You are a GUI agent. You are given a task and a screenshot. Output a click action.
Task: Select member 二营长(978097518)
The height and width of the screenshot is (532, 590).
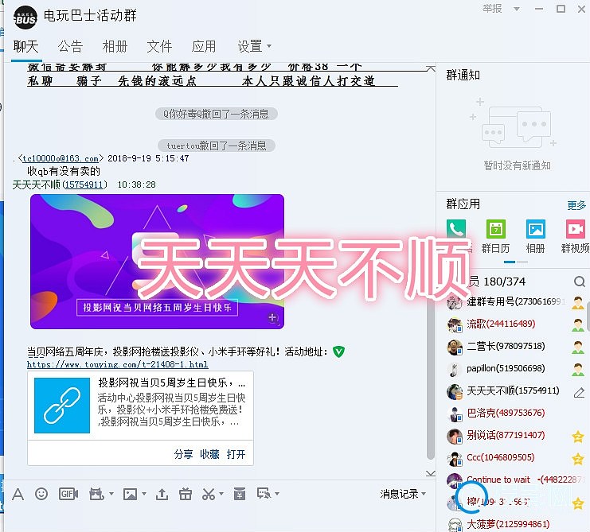[x=506, y=346]
